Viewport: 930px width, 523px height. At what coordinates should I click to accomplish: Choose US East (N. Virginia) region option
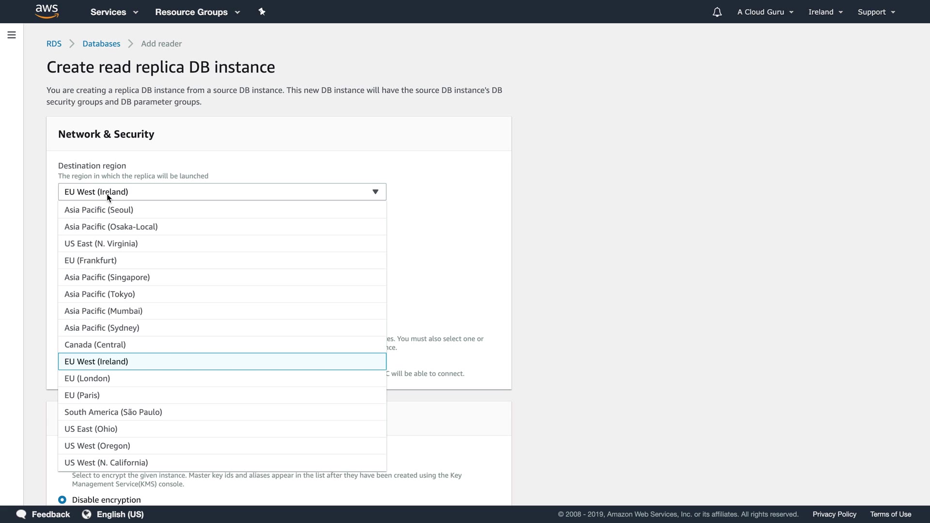(101, 244)
